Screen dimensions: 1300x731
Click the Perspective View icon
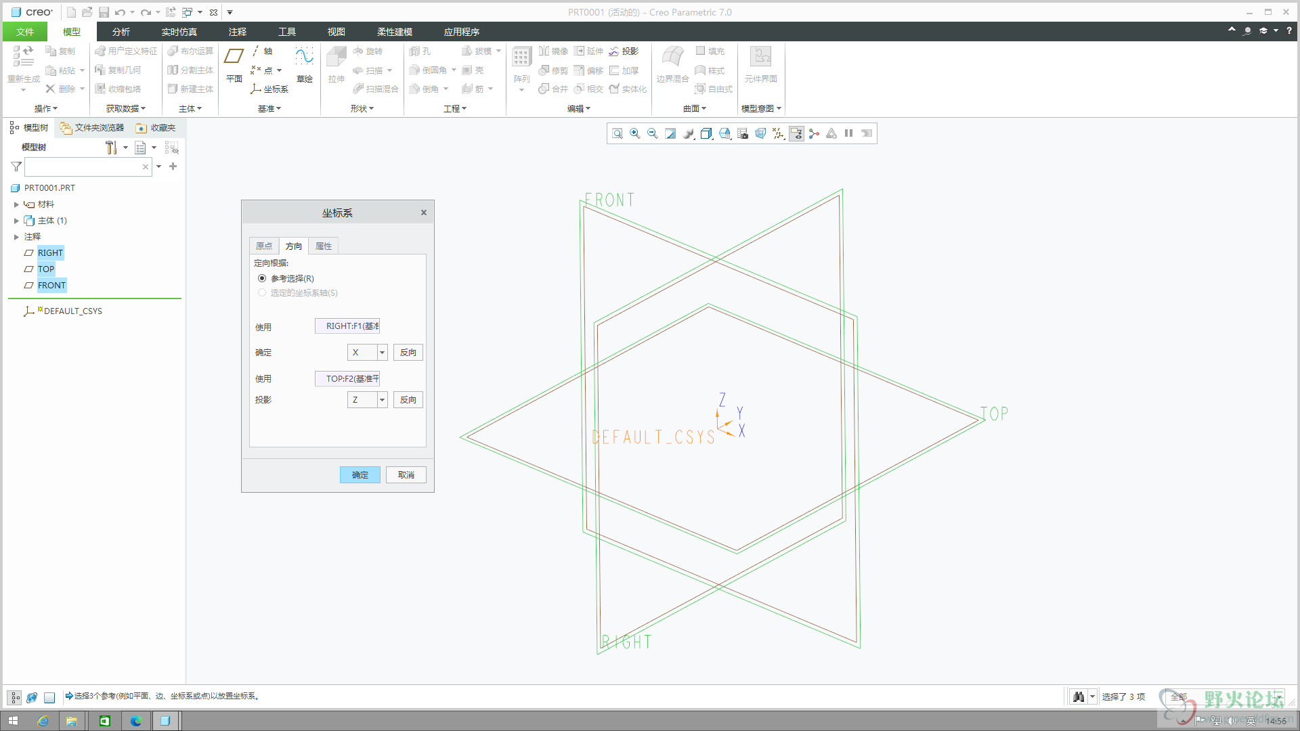point(760,133)
